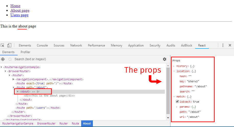Switch to the Profiler tab
This screenshot has height=127, width=234.
(26, 52)
